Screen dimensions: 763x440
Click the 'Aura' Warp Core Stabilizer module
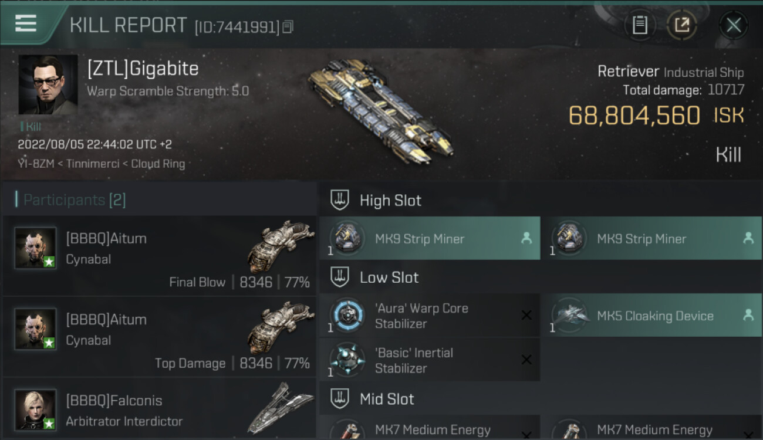pos(430,316)
